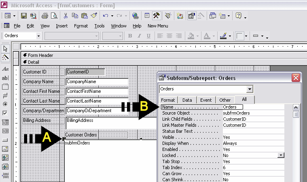
Task: Click the Cut scissors icon
Action: tap(66, 16)
